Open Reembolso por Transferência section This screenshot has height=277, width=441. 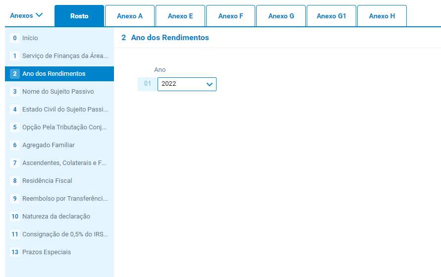click(59, 199)
